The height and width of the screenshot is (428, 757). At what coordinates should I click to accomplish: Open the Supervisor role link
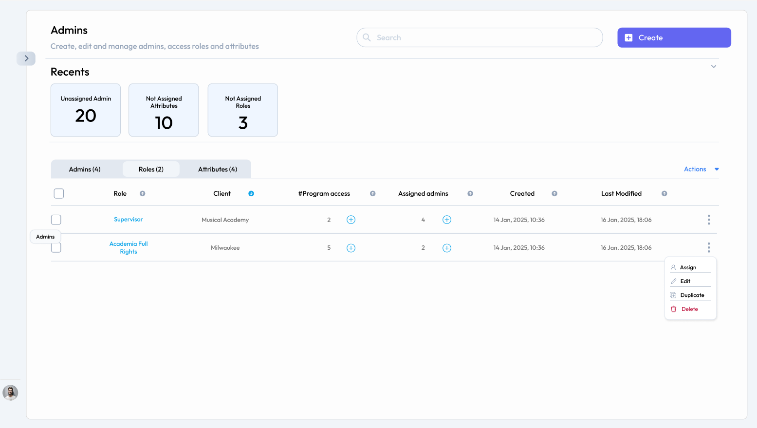click(128, 220)
